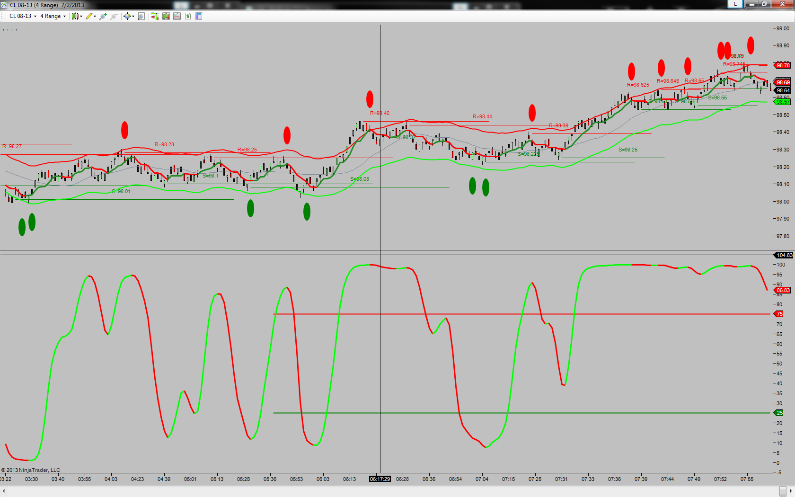Minimize the chart window

point(751,4)
